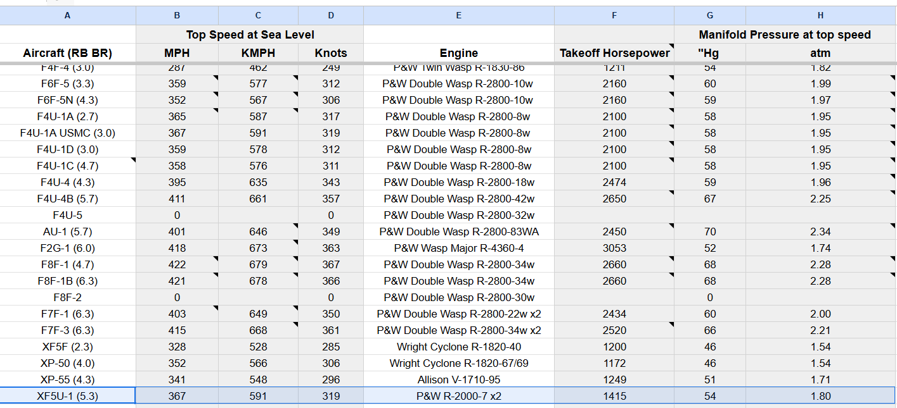
Task: Click the KMPH header cell
Action: tap(258, 53)
